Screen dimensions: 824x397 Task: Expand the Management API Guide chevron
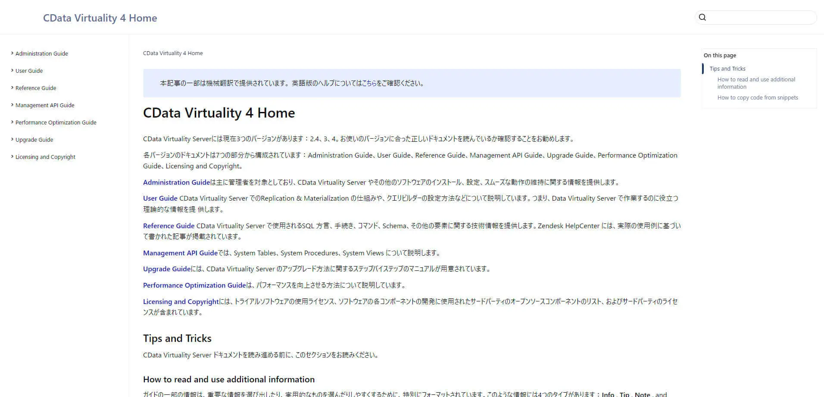click(x=12, y=105)
